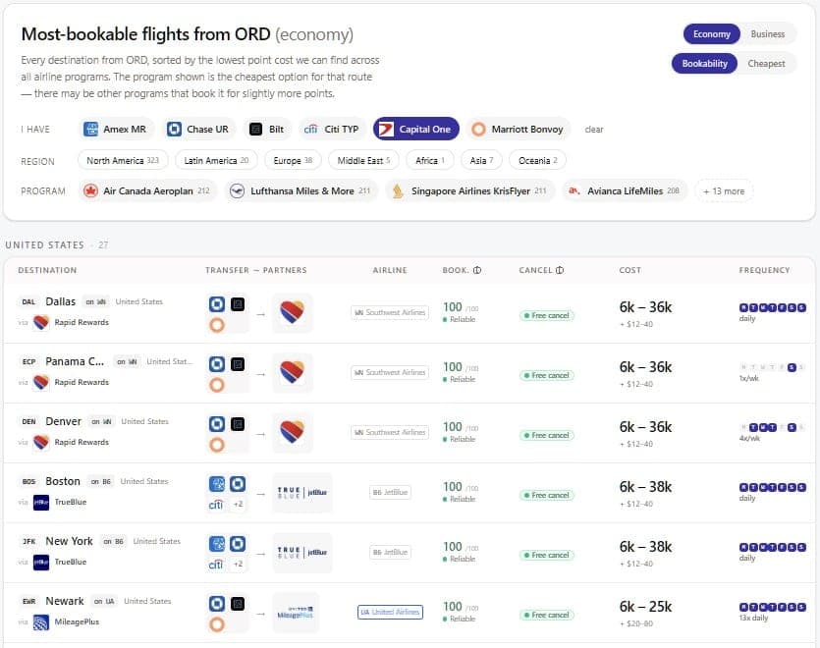The width and height of the screenshot is (820, 648).
Task: Filter by Air Canada Aeroplan program
Action: click(x=147, y=190)
